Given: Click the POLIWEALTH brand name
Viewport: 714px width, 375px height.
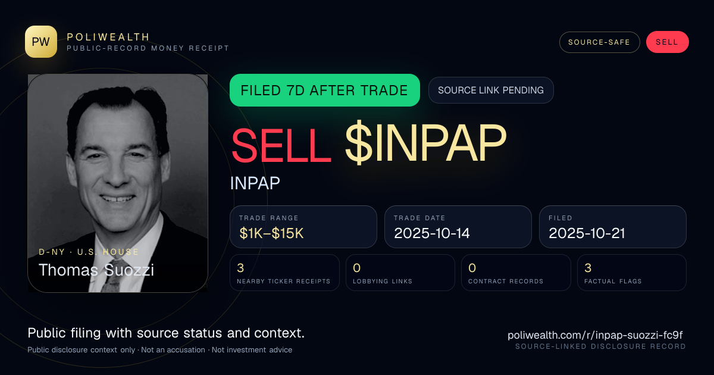Looking at the screenshot, I should (x=109, y=37).
